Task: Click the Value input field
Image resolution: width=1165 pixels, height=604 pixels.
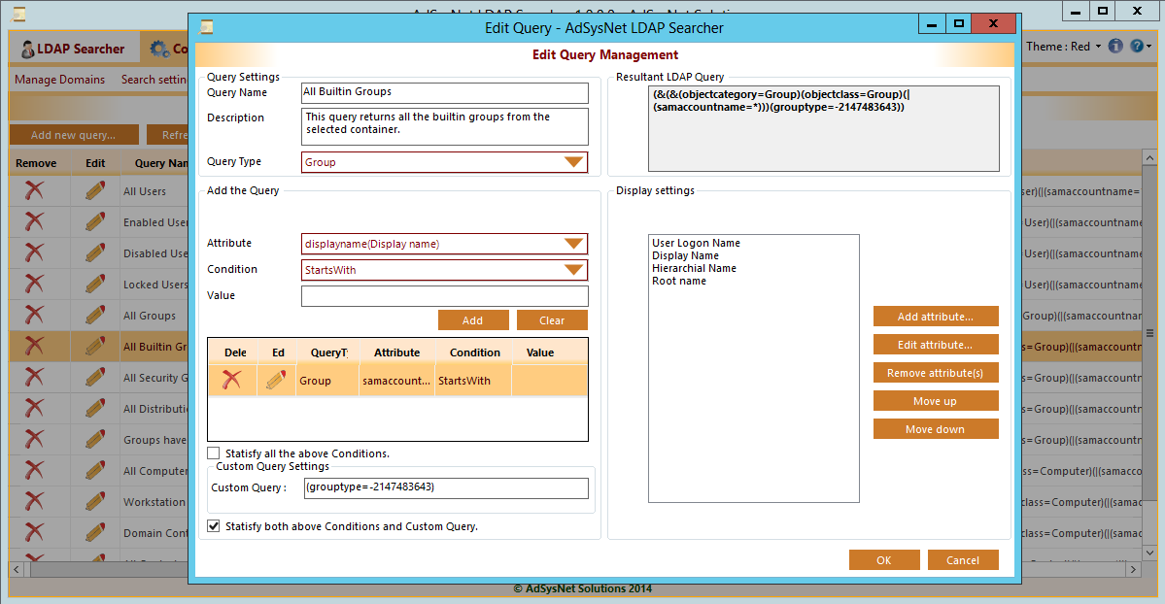Action: click(444, 295)
